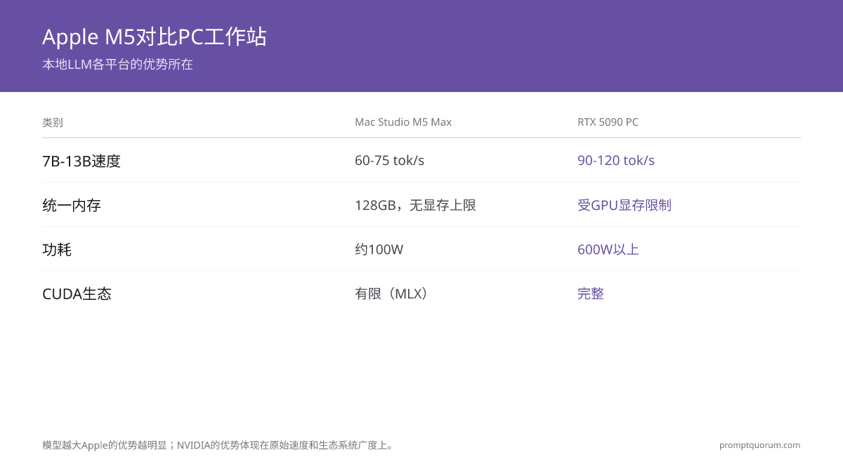843x474 pixels.
Task: Click the subtitle '本地LLM各平台的优势所在'
Action: coord(117,65)
